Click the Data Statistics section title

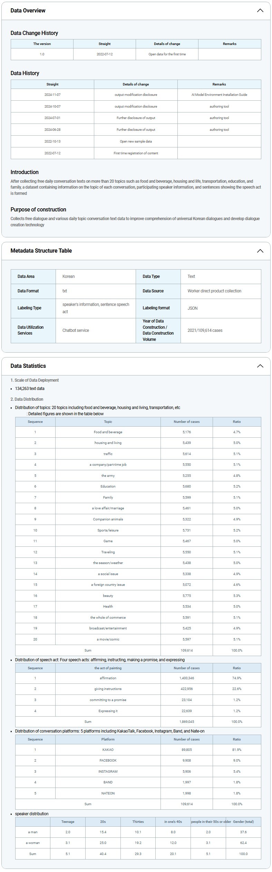tap(28, 366)
